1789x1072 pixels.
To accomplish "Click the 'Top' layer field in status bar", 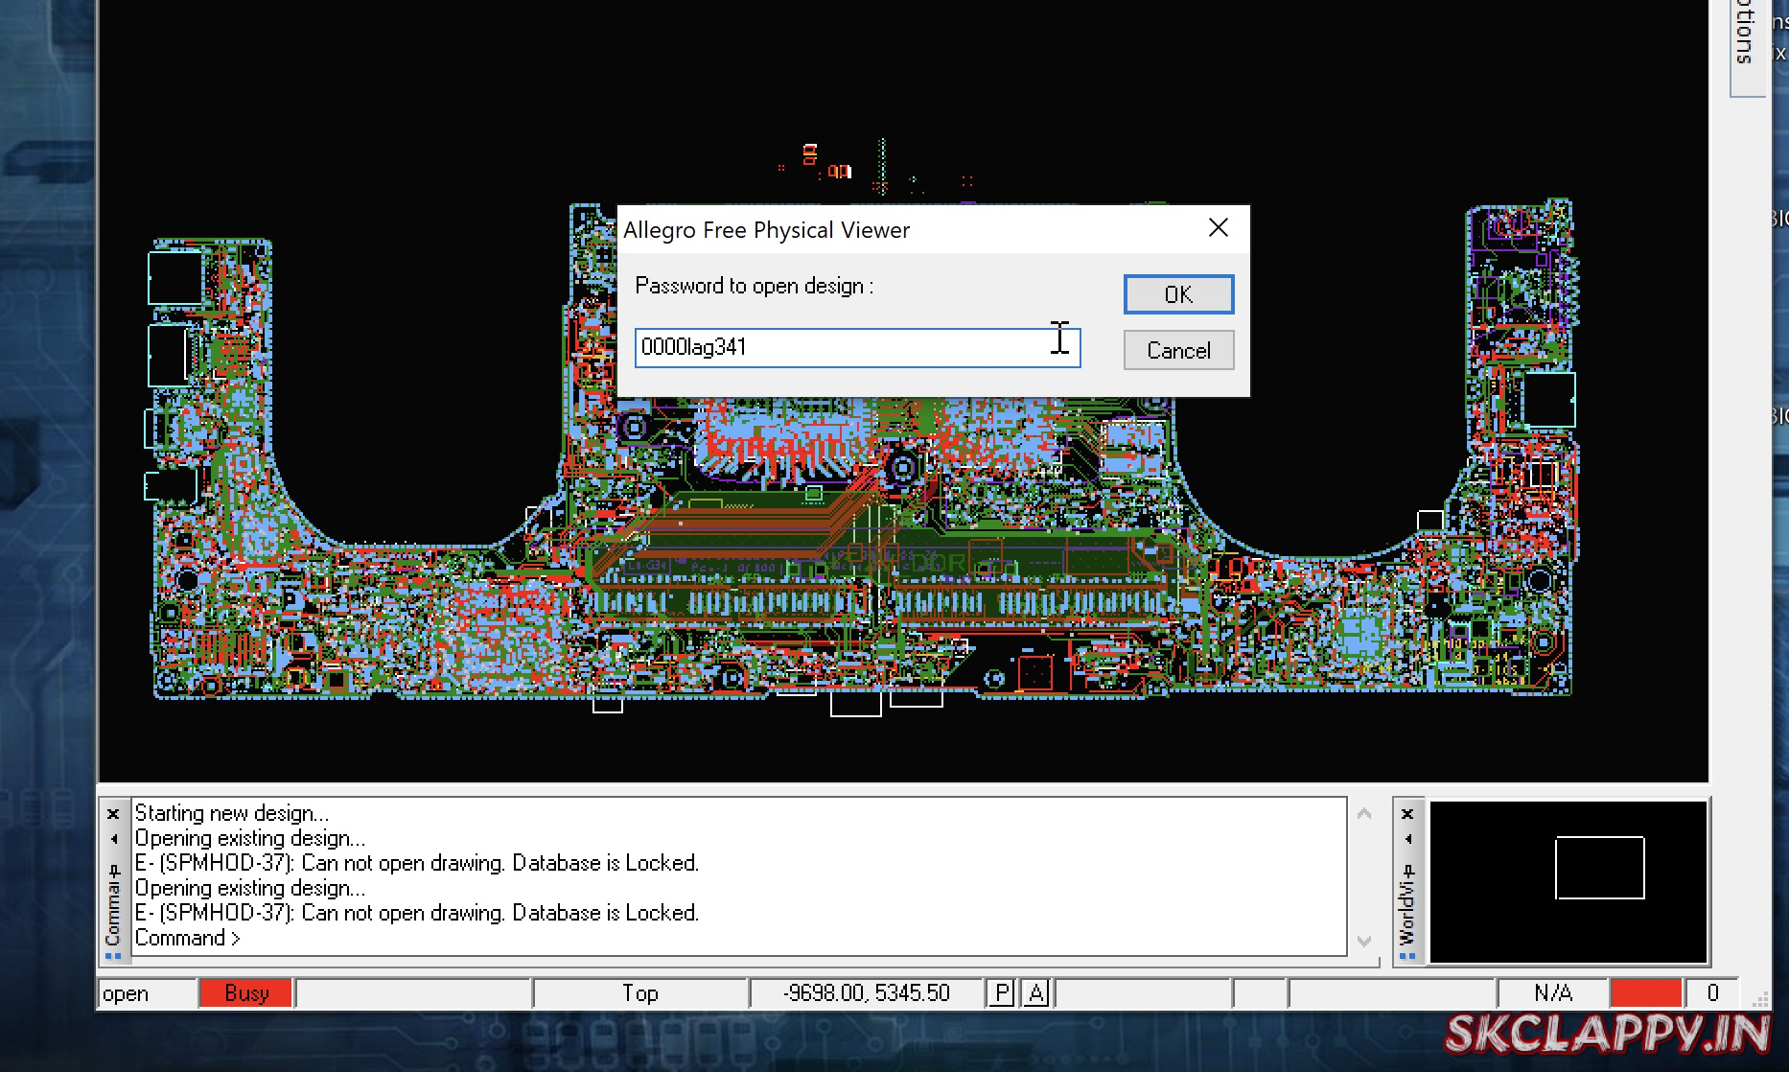I will (x=640, y=993).
